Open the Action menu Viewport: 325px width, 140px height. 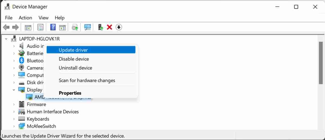[25, 18]
